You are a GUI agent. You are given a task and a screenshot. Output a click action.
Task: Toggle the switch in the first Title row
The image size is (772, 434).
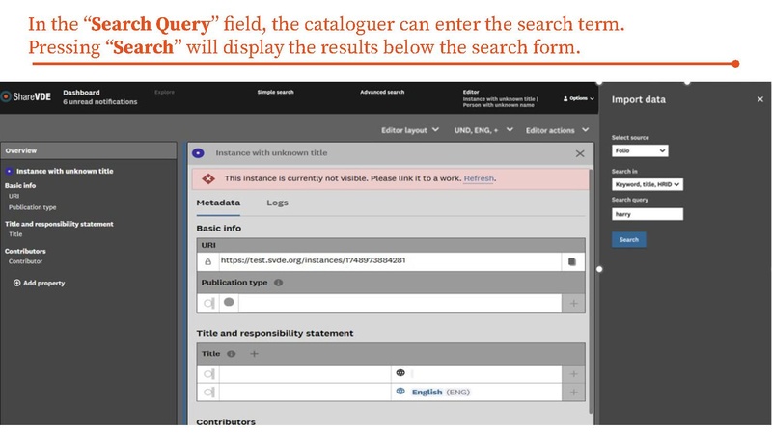click(207, 373)
